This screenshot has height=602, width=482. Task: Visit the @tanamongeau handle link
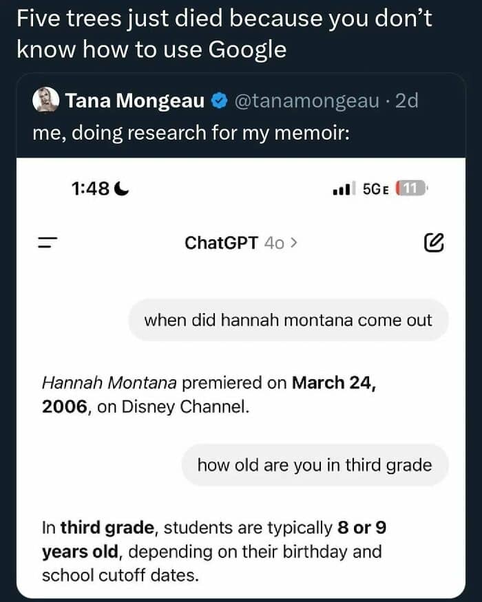(x=307, y=101)
